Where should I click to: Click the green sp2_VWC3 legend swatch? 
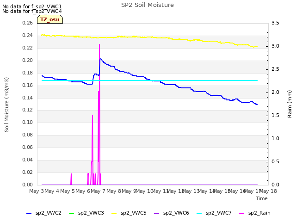[x=71, y=214]
